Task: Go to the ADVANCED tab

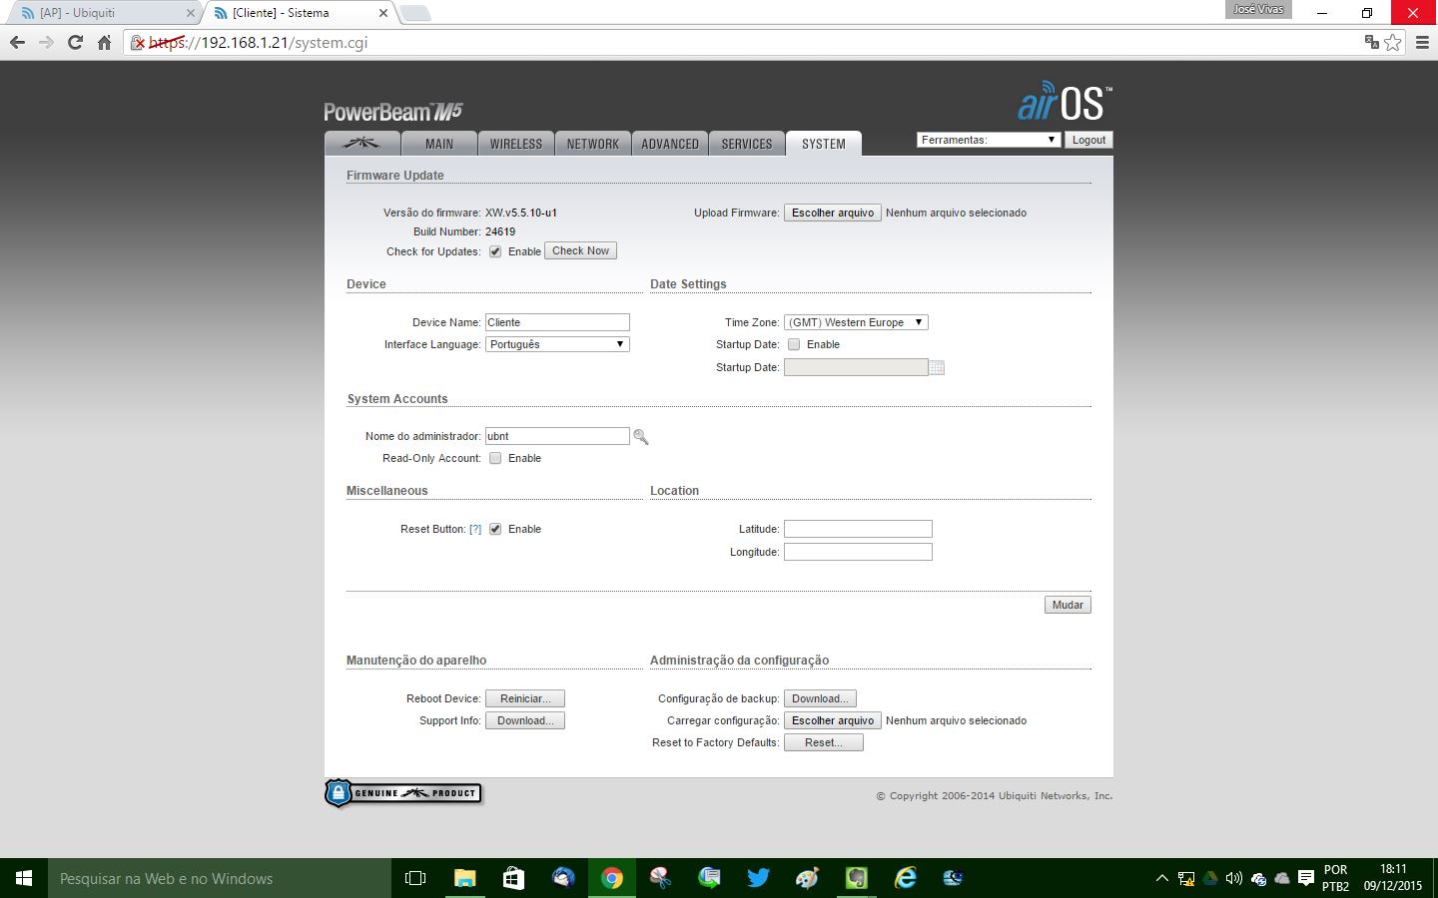Action: pyautogui.click(x=670, y=144)
